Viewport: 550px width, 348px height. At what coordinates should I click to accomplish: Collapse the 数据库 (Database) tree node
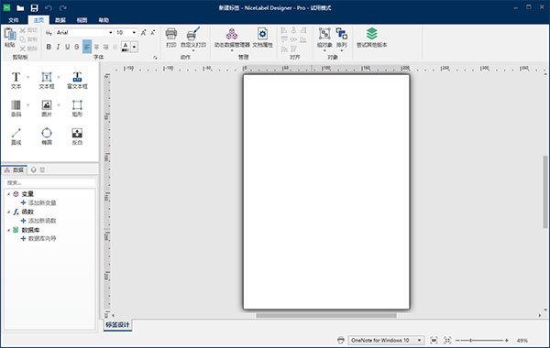[x=9, y=230]
